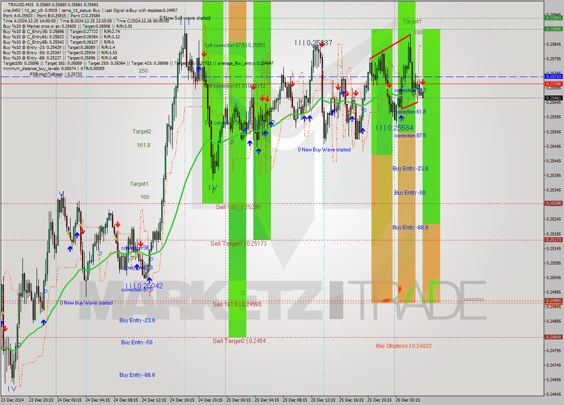Click '0 New Buy Wave started' near 25 Dec 12:15
The width and height of the screenshot is (564, 405).
pos(324,150)
